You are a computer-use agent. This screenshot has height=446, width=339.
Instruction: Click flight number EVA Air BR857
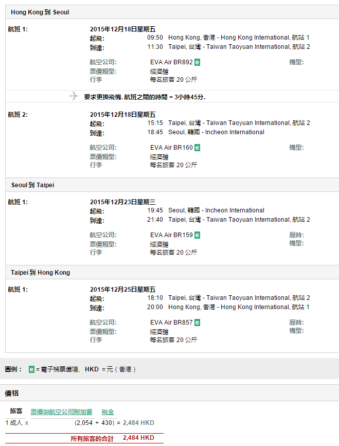click(x=171, y=323)
